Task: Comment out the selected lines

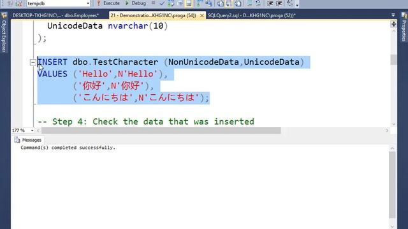Action: (249, 3)
